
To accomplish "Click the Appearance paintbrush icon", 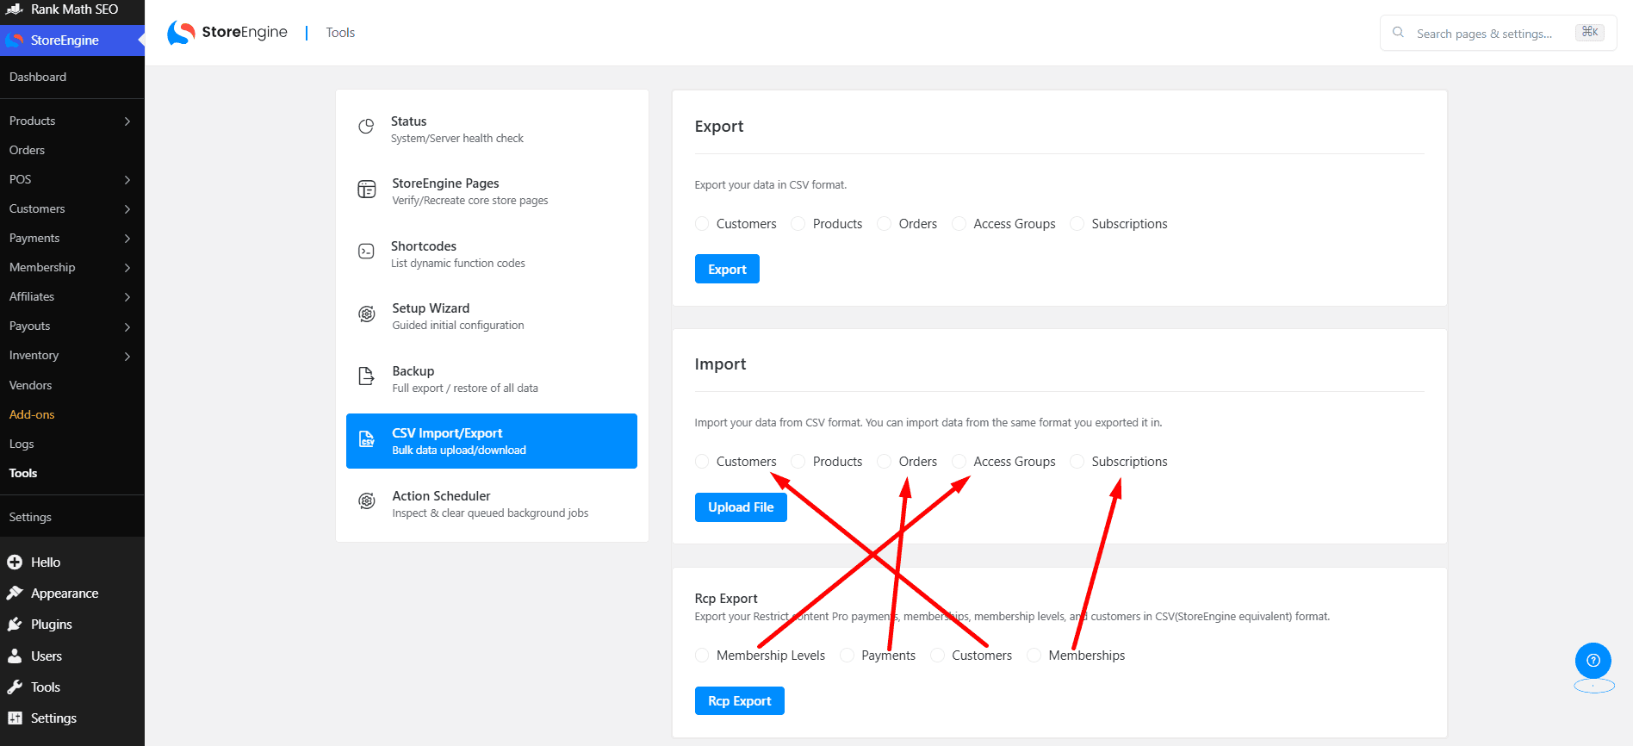I will click(x=15, y=594).
